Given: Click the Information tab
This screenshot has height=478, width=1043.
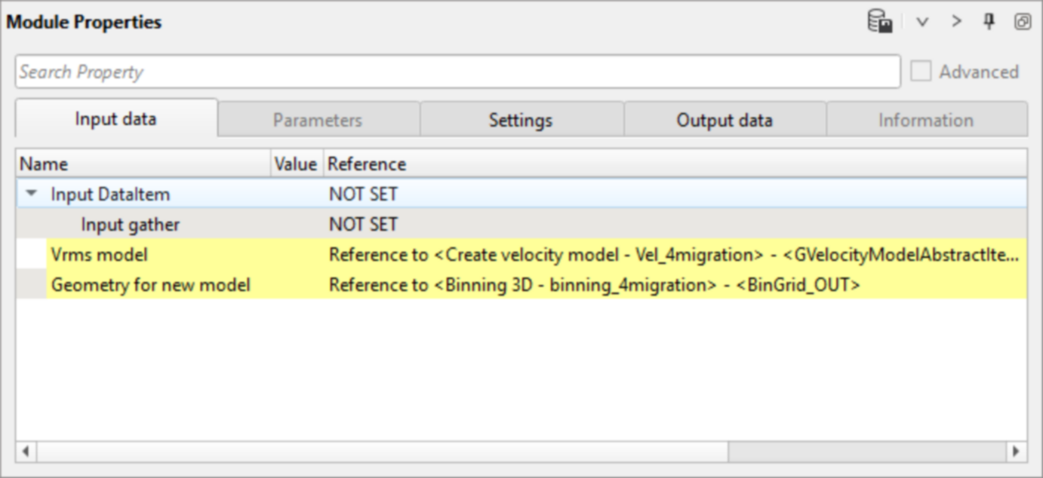Looking at the screenshot, I should [x=926, y=120].
